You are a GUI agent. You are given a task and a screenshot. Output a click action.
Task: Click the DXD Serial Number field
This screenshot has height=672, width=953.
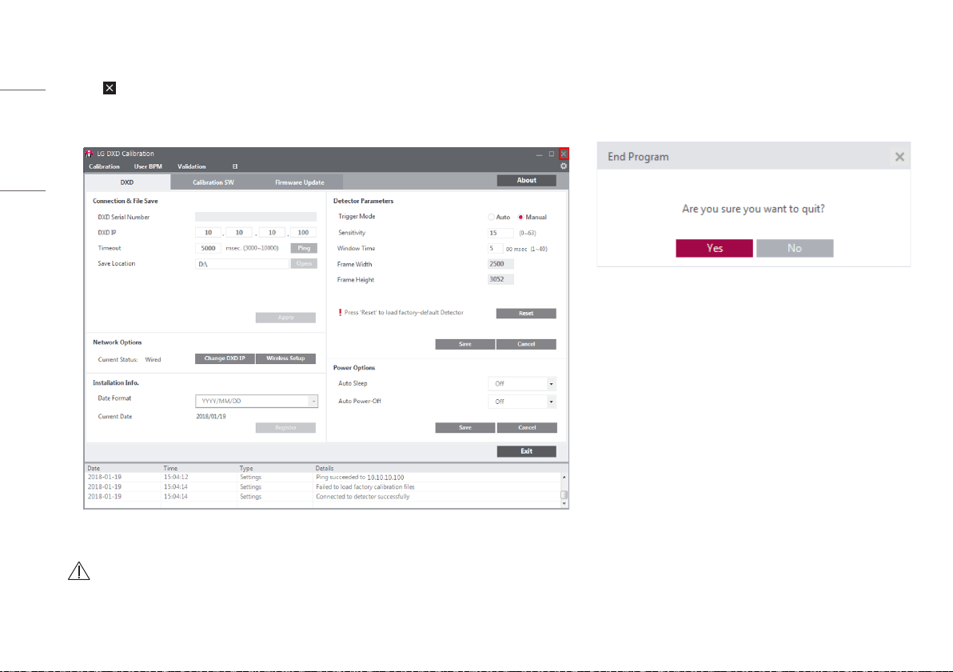(x=256, y=217)
